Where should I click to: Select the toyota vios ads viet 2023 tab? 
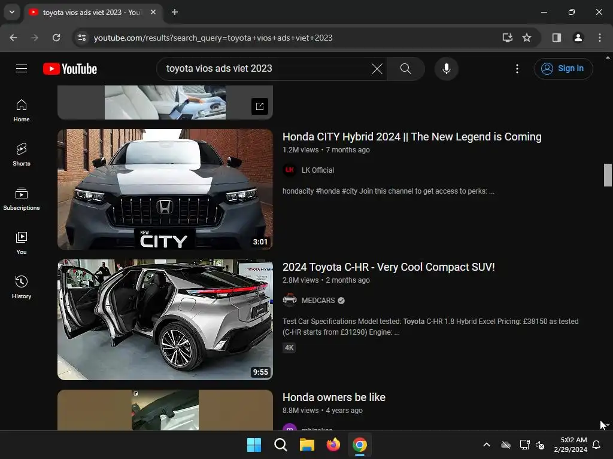(93, 12)
